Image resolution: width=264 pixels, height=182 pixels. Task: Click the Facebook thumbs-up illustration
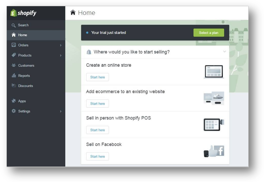pos(214,151)
